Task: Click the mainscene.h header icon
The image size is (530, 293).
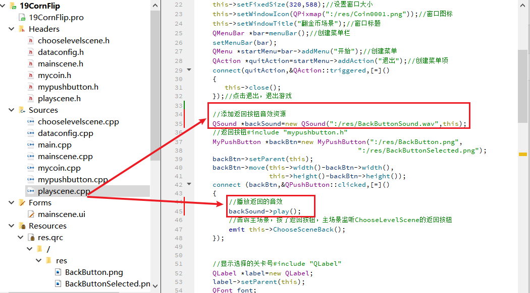Action: pos(31,64)
